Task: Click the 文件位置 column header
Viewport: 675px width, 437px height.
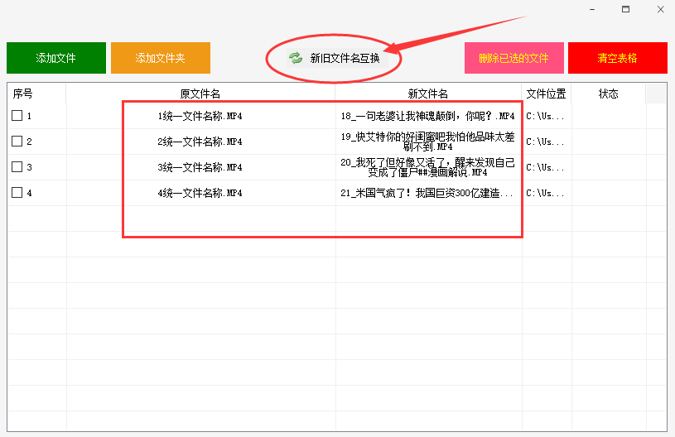Action: point(547,94)
